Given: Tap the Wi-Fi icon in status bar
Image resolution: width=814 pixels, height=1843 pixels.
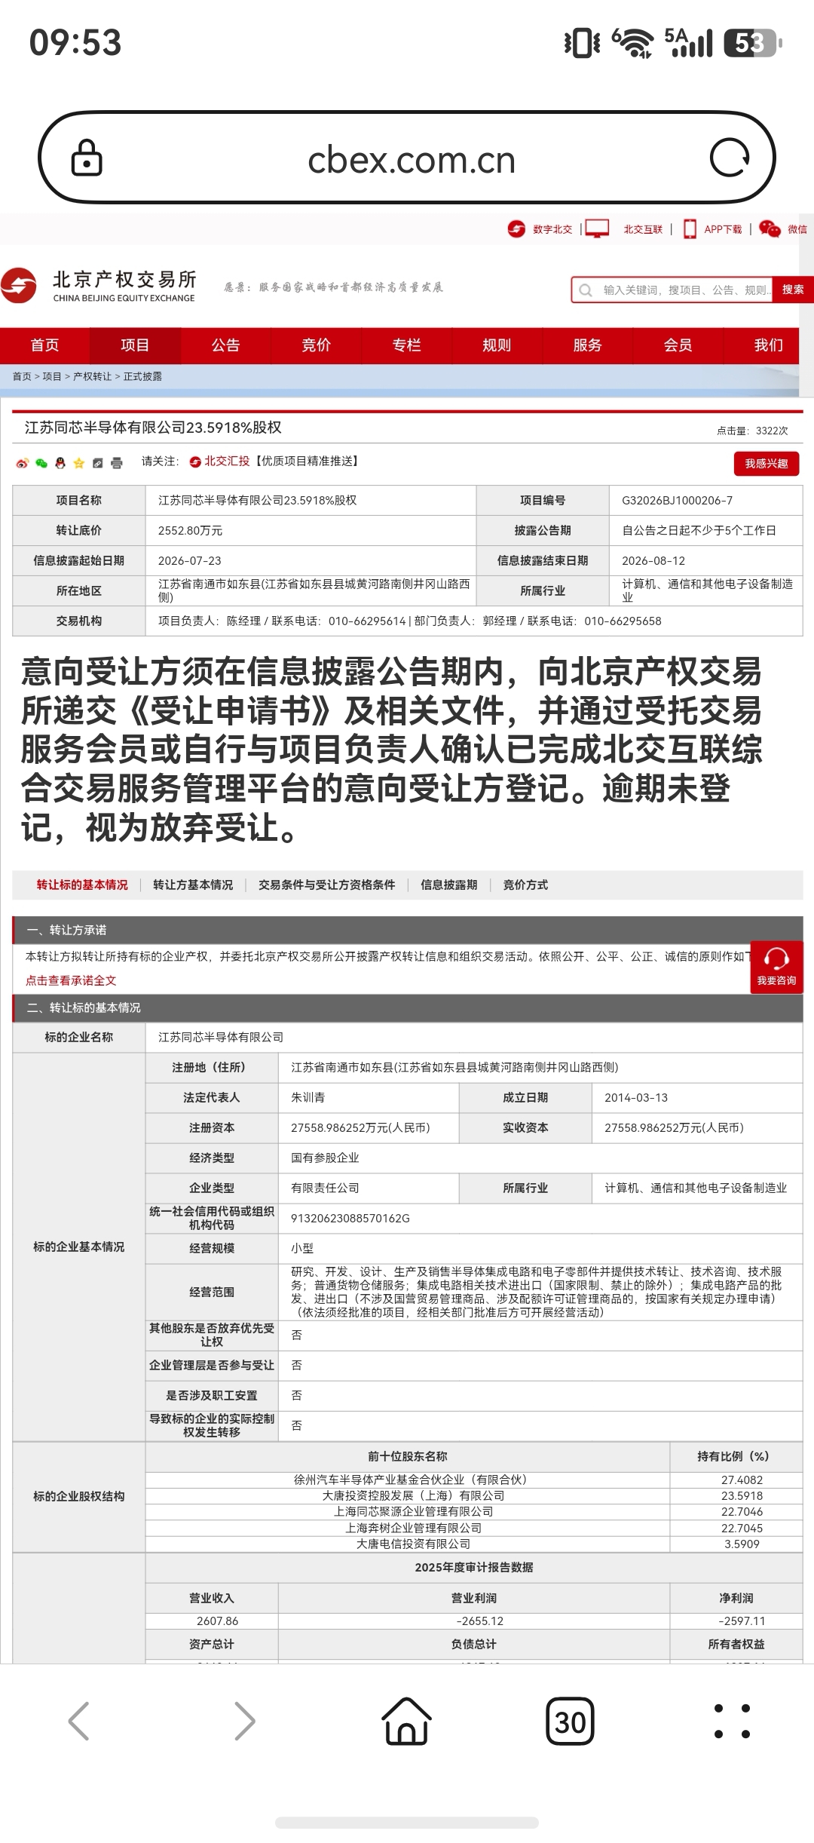Looking at the screenshot, I should click(632, 42).
